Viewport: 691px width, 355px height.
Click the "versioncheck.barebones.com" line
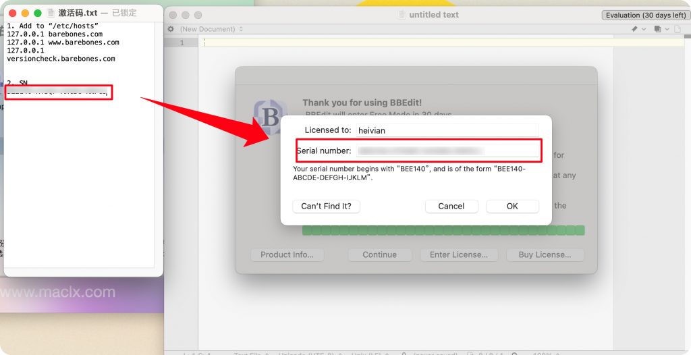coord(61,59)
